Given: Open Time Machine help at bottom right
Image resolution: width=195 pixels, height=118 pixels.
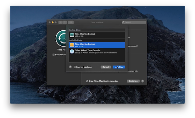Looking at the screenshot, I should 143,81.
